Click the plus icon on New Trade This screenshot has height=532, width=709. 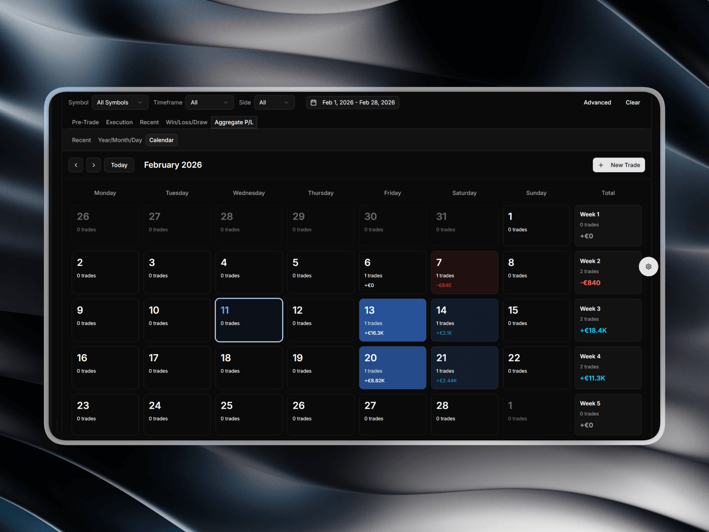[x=601, y=165]
